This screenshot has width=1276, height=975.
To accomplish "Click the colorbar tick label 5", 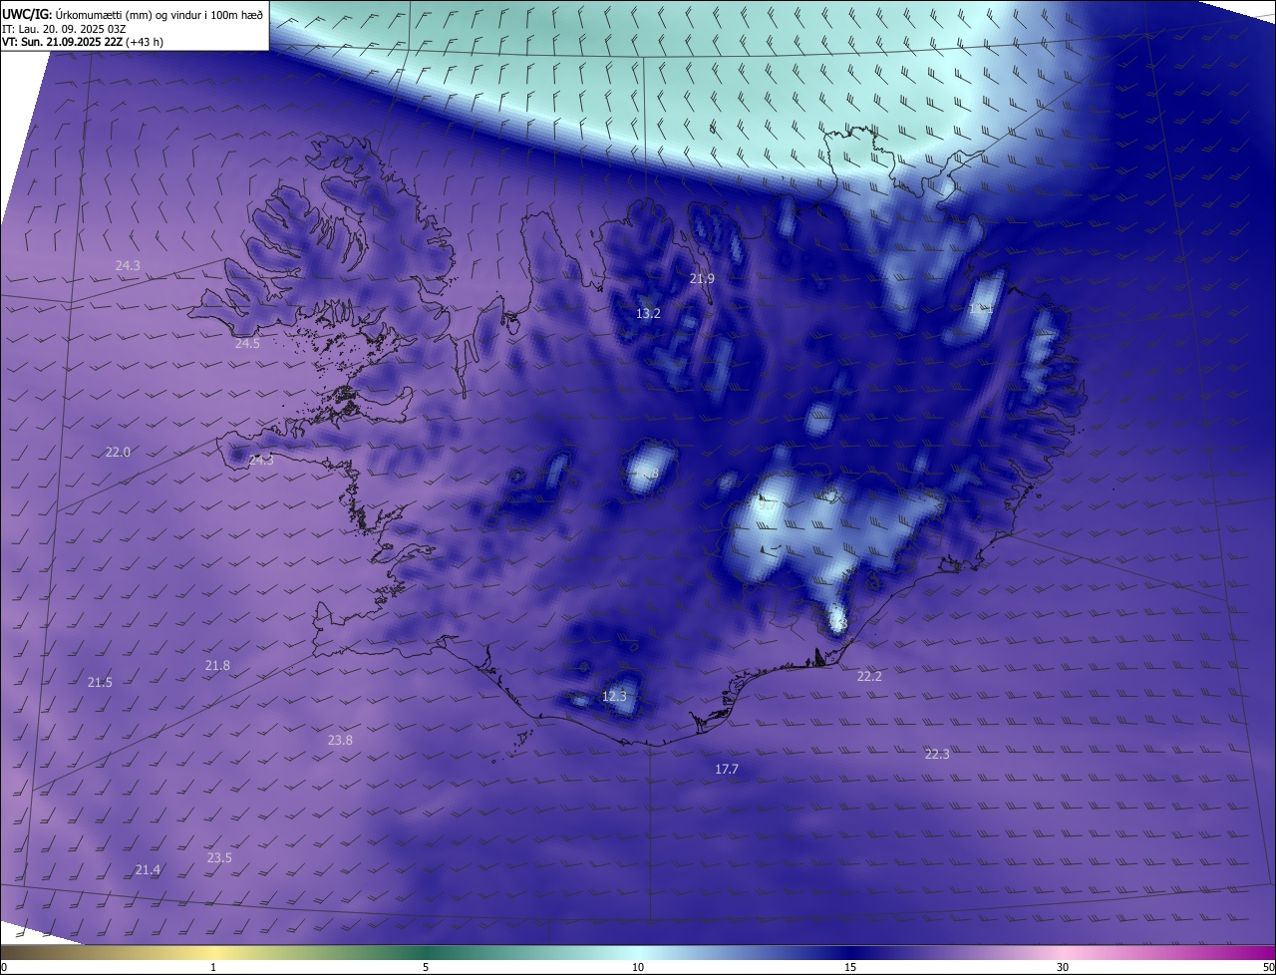I will click(426, 967).
